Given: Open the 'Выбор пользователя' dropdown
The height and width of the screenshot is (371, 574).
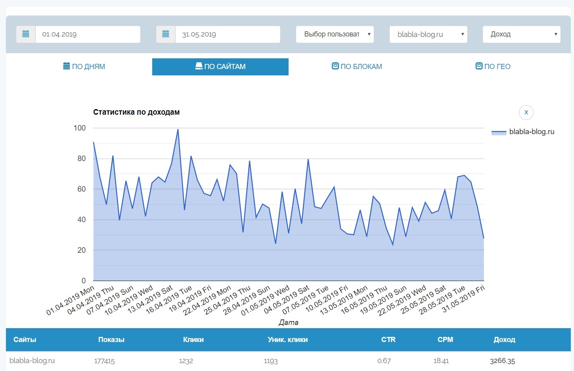Looking at the screenshot, I should (335, 34).
